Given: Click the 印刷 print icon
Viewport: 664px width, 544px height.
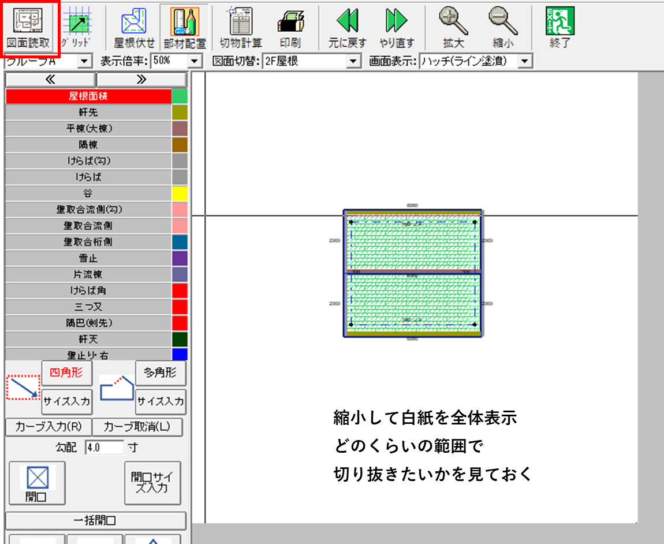Looking at the screenshot, I should click(290, 27).
